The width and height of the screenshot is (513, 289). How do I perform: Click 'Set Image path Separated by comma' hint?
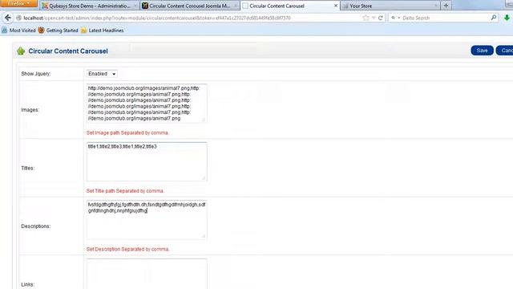click(127, 132)
